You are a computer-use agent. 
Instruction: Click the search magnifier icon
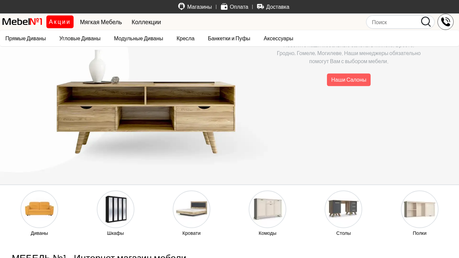click(x=426, y=22)
